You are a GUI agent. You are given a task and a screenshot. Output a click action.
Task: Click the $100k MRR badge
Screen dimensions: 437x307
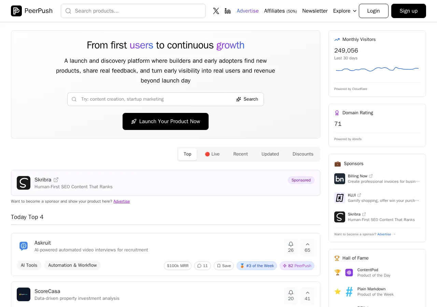pos(178,266)
